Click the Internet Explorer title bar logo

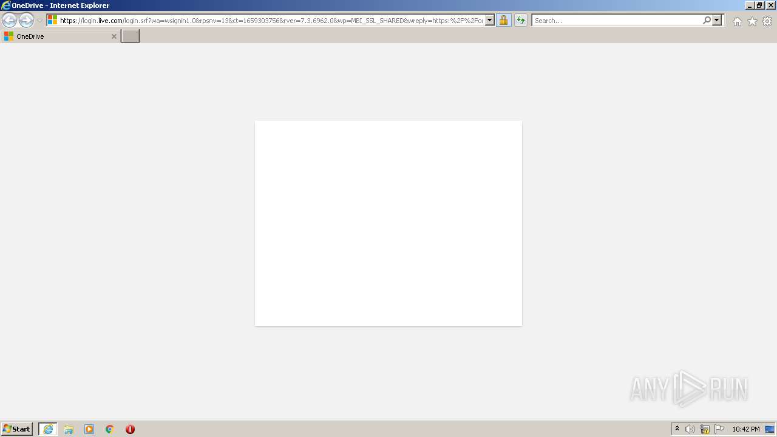click(x=5, y=5)
